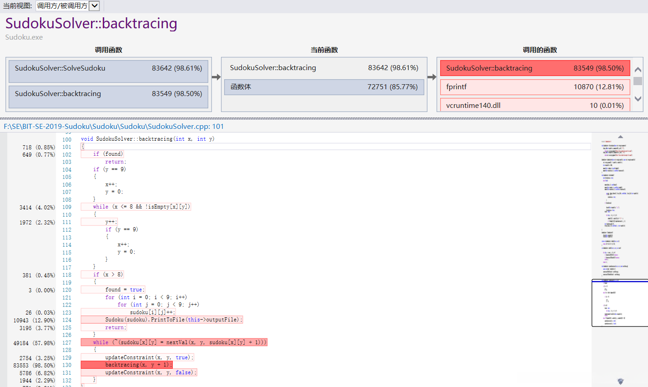Select the fprintf callee row
648x387 pixels.
point(535,87)
